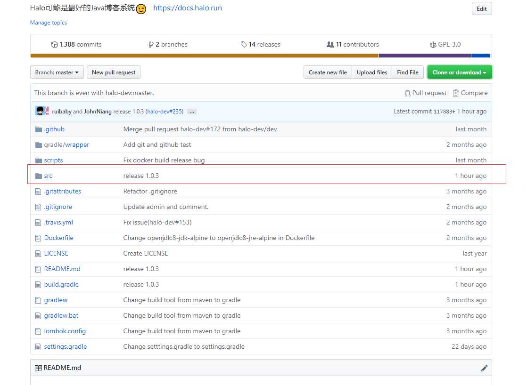This screenshot has height=385, width=527.
Task: Open the gradle/wrapper folder link
Action: tap(66, 144)
